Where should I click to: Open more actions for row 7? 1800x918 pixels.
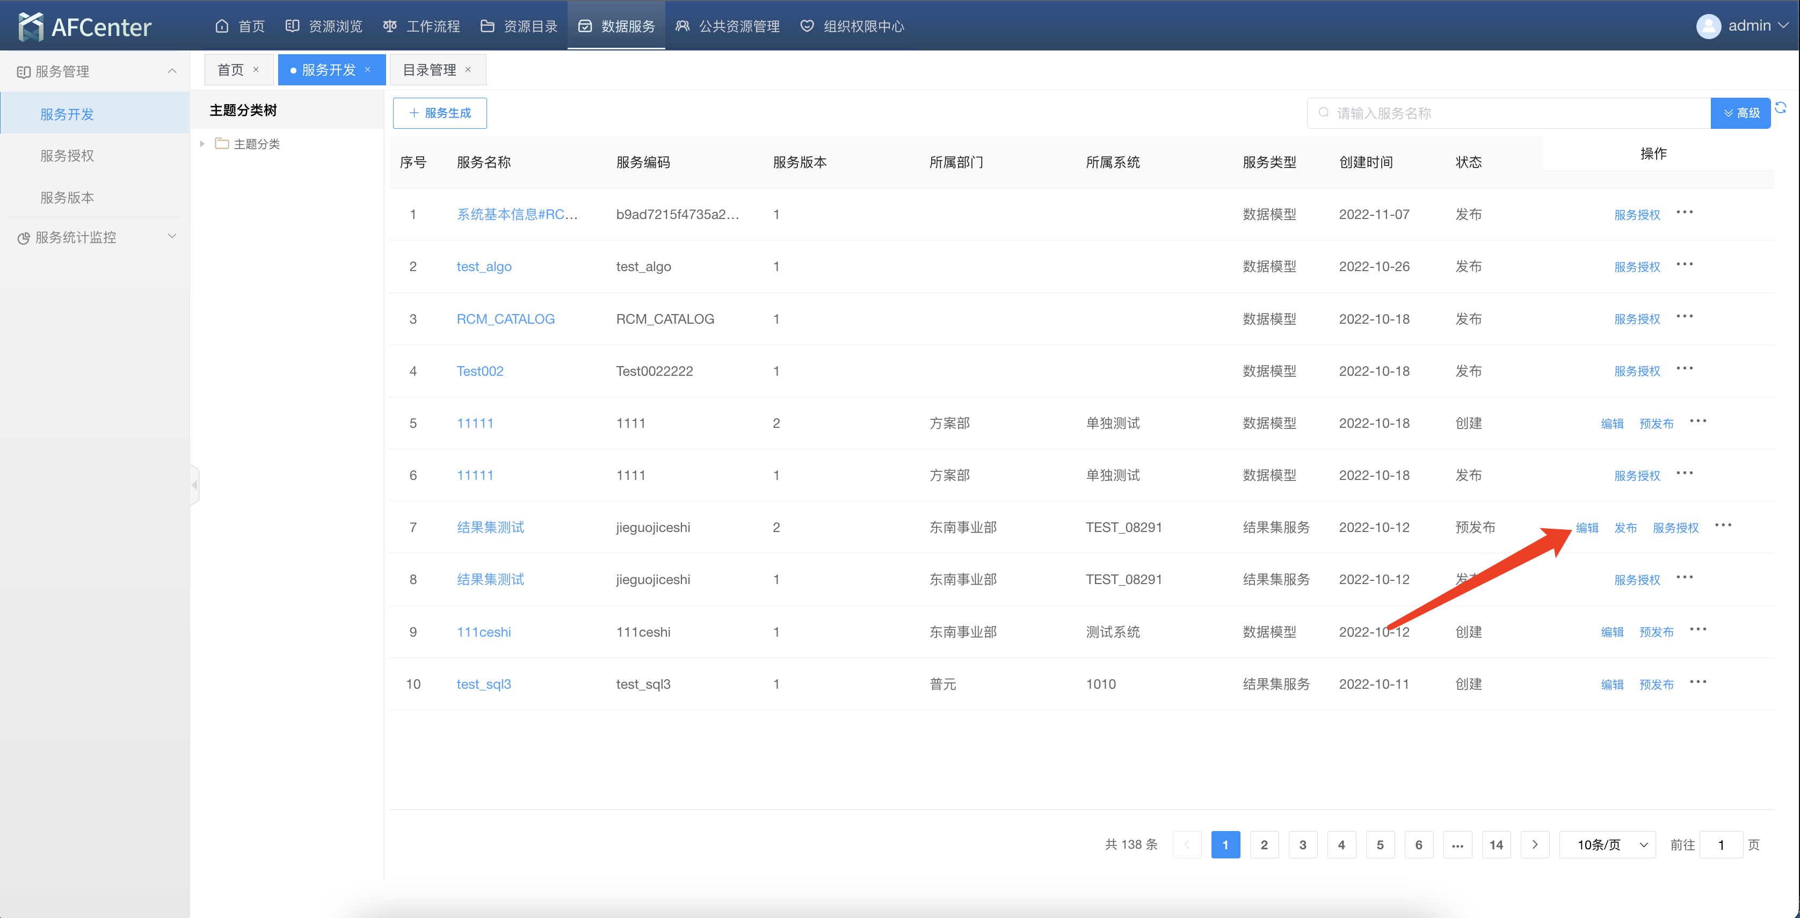(x=1723, y=526)
